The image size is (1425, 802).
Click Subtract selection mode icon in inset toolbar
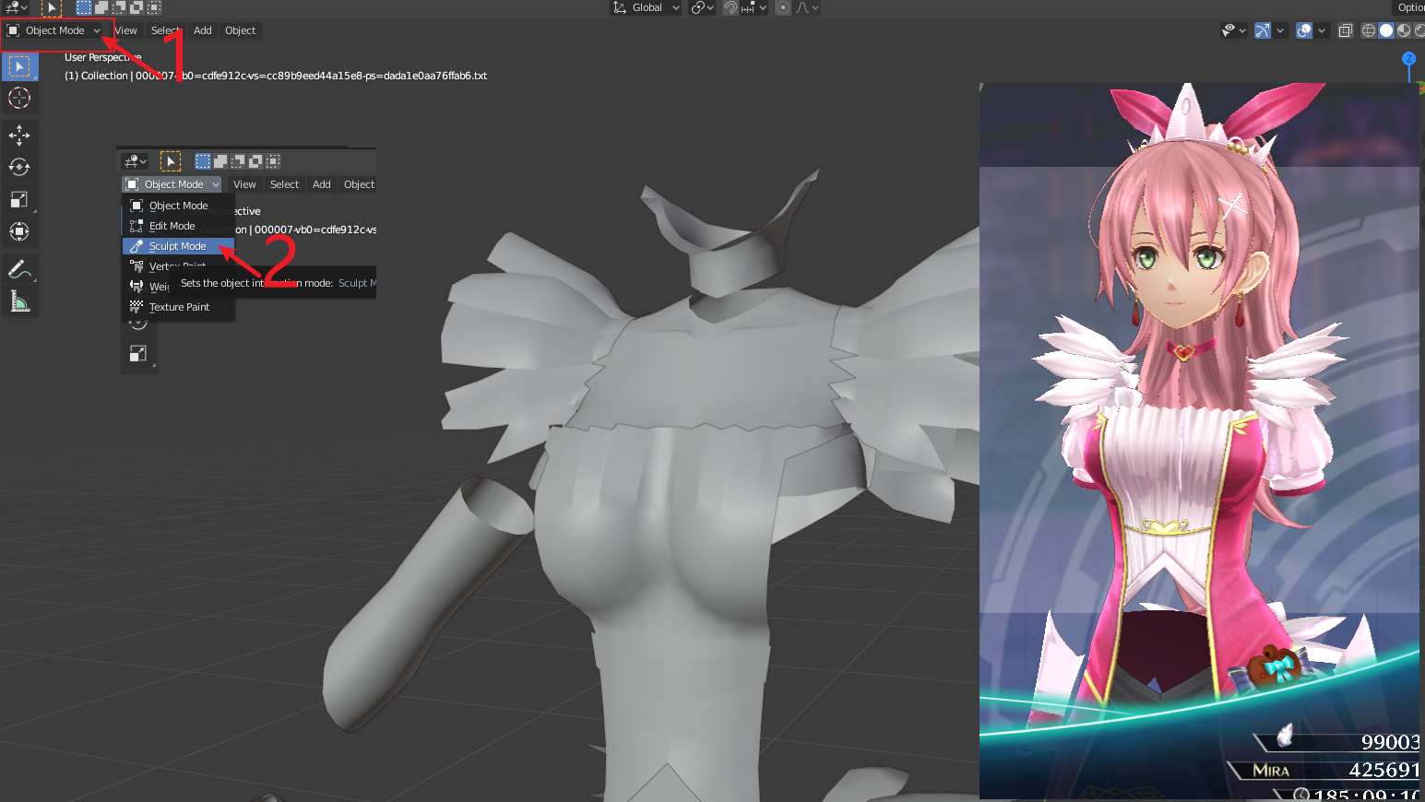238,161
